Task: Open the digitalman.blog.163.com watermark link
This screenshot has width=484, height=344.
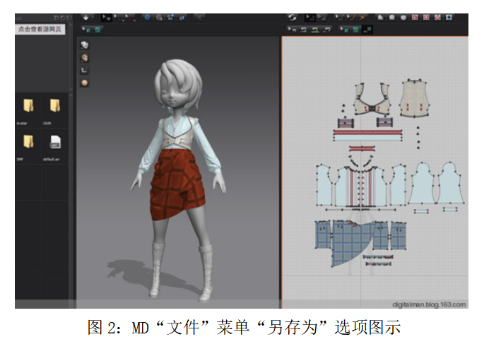Action: (x=429, y=304)
